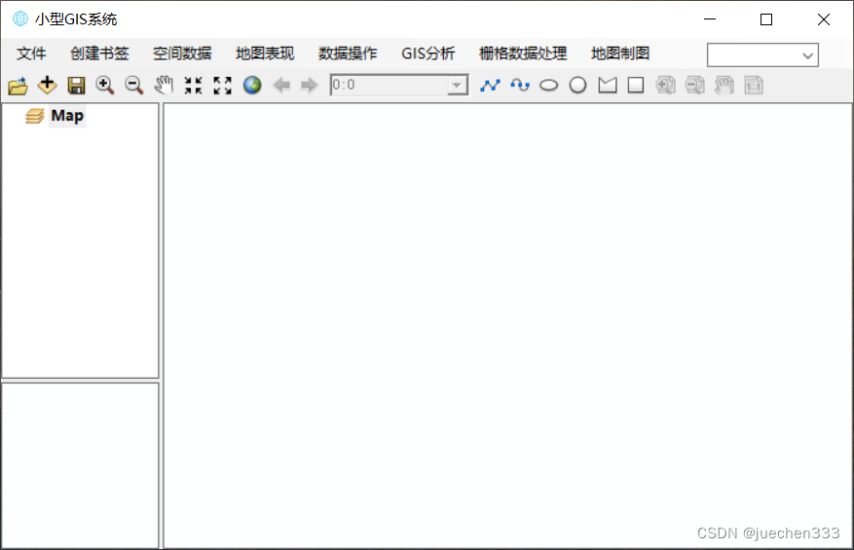
Task: Open the 文件 menu
Action: tap(31, 54)
